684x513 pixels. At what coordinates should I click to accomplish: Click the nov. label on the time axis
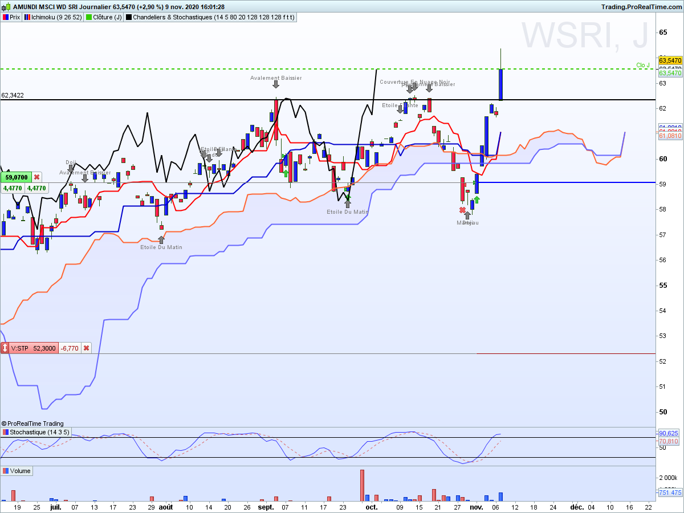(477, 507)
